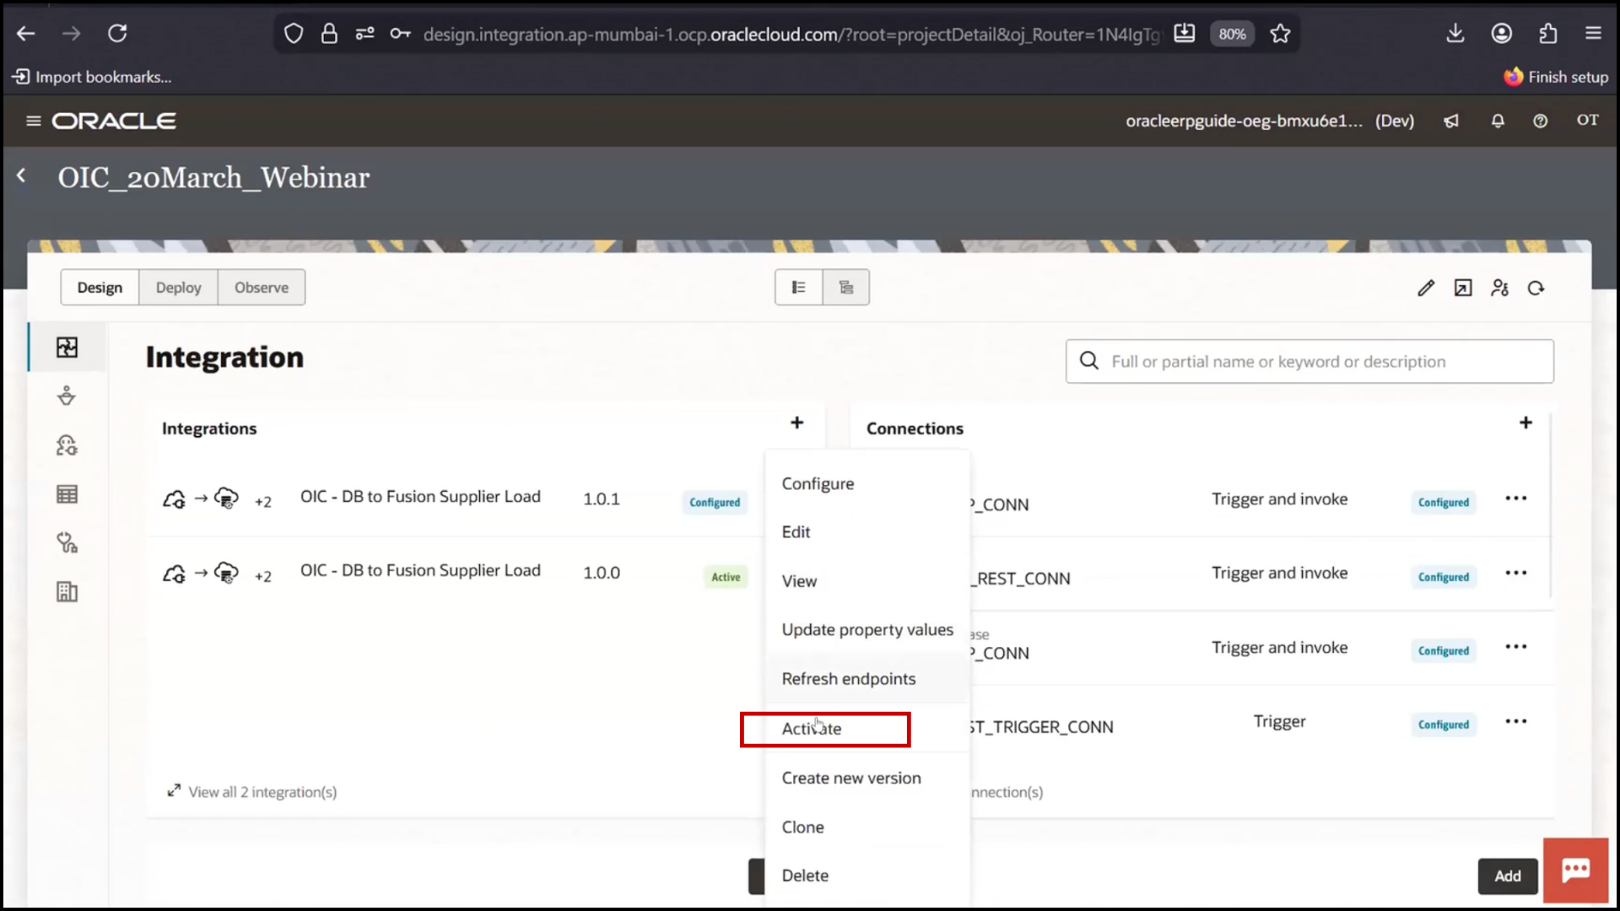Select the third sidebar icon with gear
The width and height of the screenshot is (1620, 911).
(67, 445)
